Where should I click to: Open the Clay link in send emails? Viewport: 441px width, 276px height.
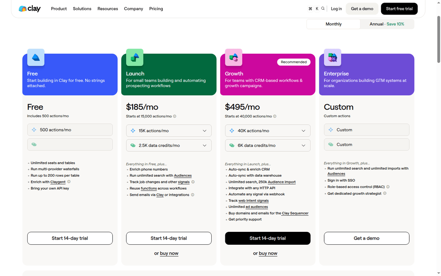click(x=160, y=195)
